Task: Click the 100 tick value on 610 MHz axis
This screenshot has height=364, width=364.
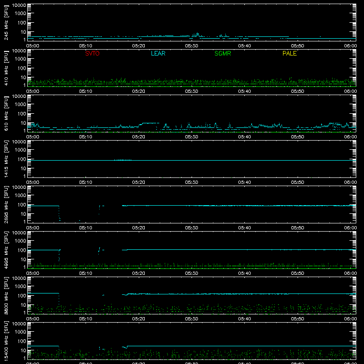Action: pos(22,114)
